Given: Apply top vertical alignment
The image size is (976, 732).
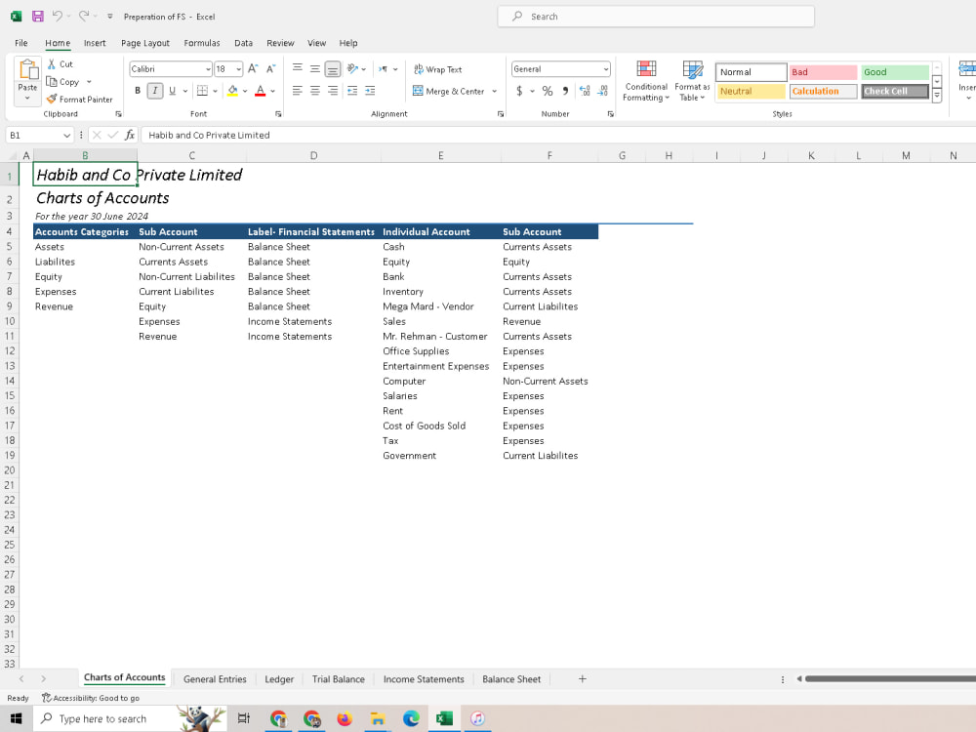Looking at the screenshot, I should pyautogui.click(x=298, y=68).
